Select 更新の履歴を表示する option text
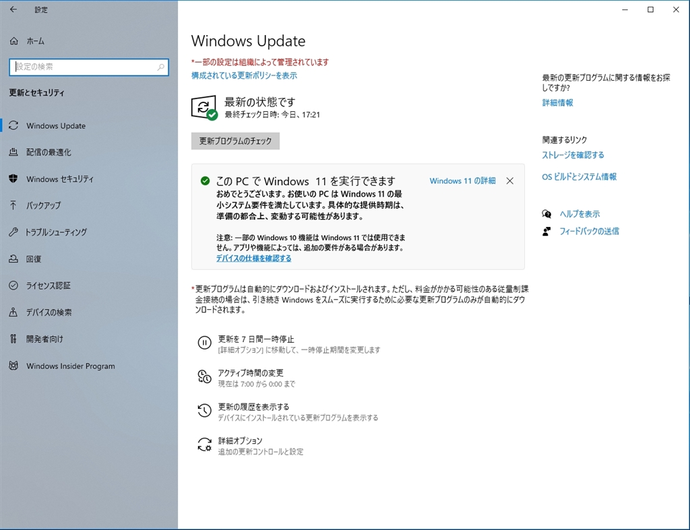 (x=254, y=406)
